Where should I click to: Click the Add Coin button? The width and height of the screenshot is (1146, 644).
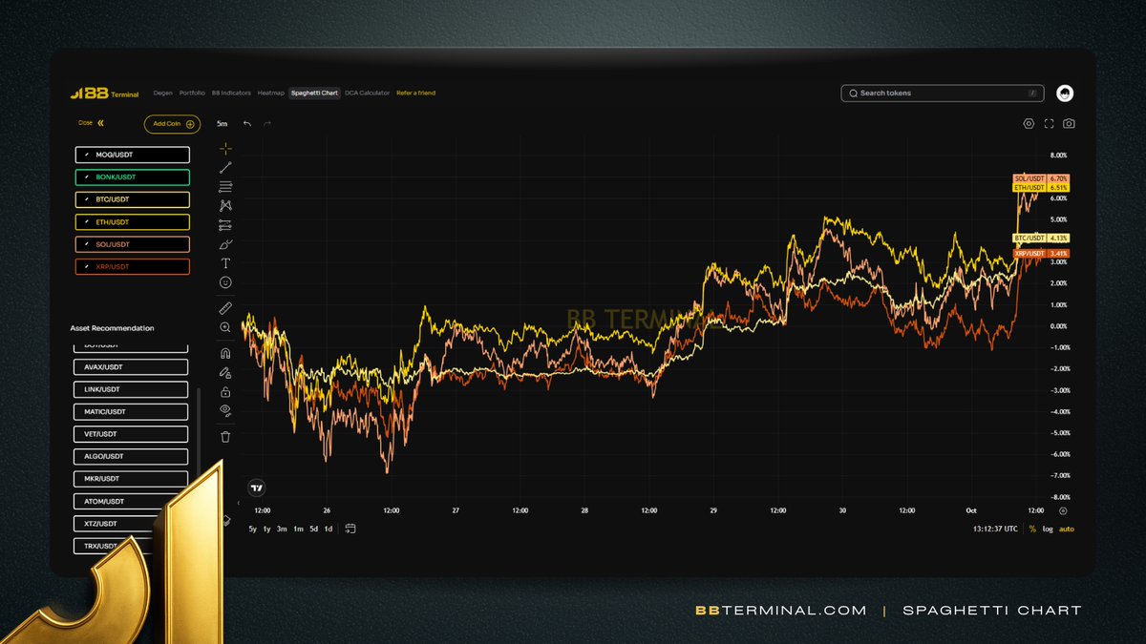click(171, 123)
